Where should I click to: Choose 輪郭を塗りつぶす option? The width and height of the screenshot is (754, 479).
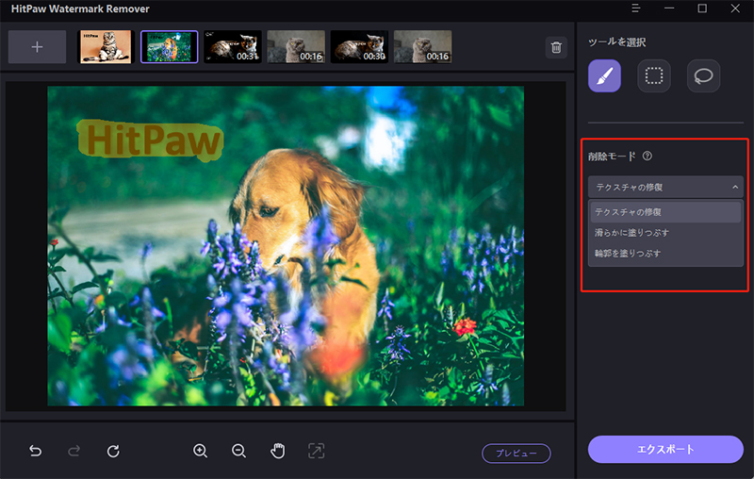point(628,254)
